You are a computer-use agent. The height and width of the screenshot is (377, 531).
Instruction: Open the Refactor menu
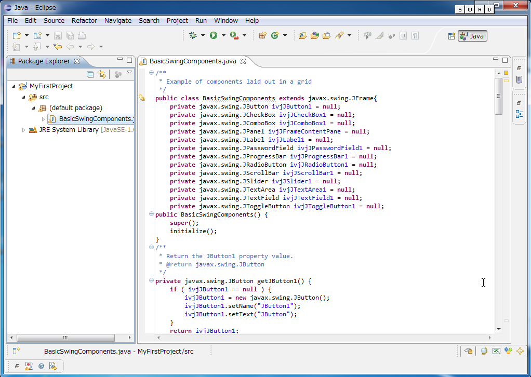84,20
